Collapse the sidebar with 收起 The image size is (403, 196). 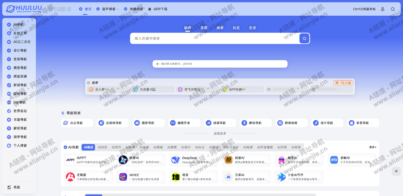pyautogui.click(x=14, y=187)
